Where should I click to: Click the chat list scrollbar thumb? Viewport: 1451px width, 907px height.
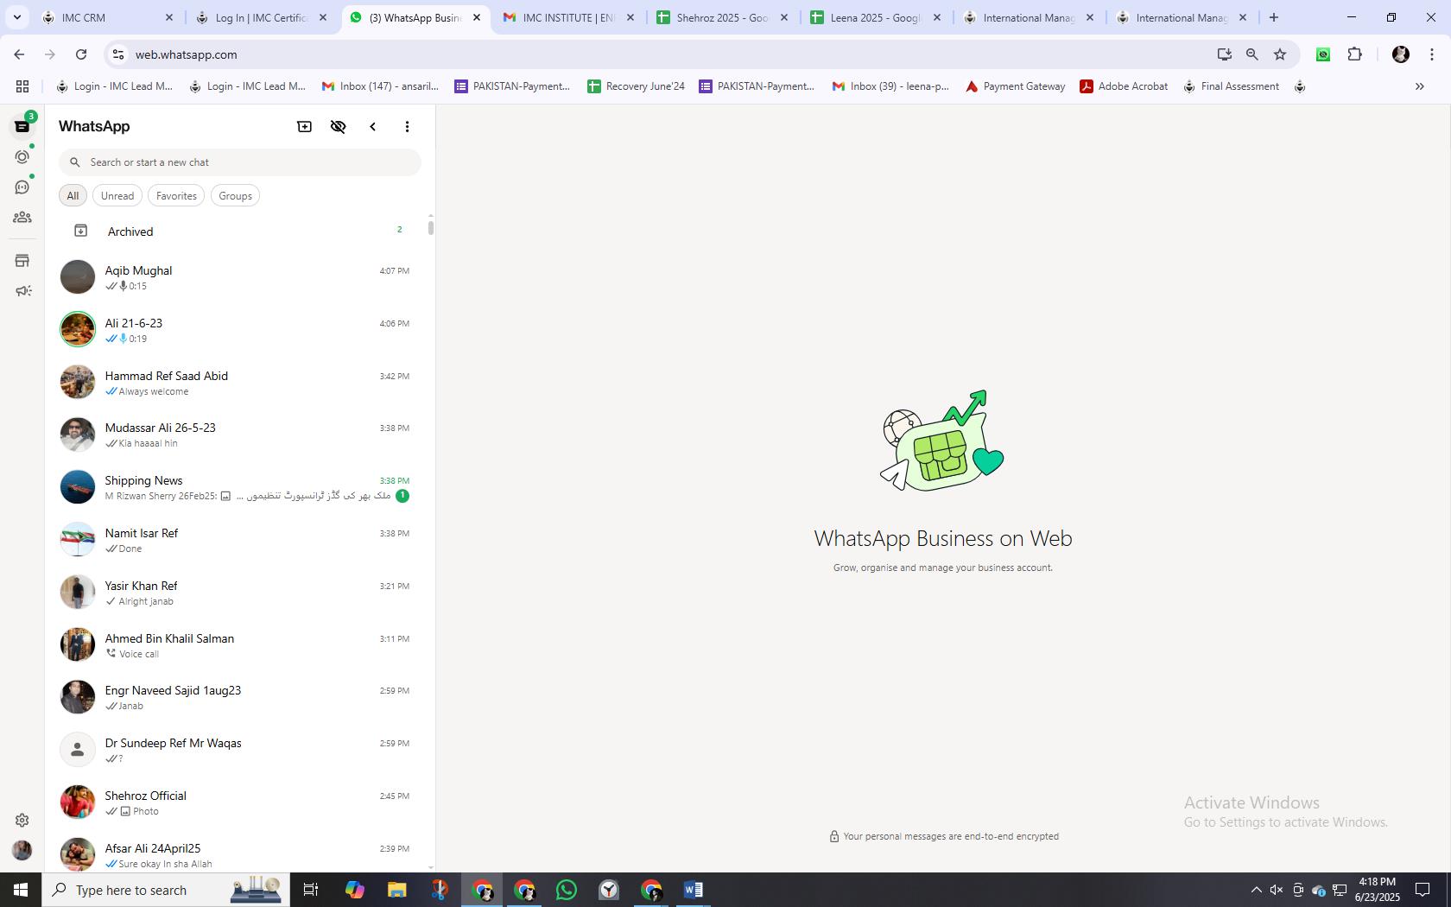[430, 228]
